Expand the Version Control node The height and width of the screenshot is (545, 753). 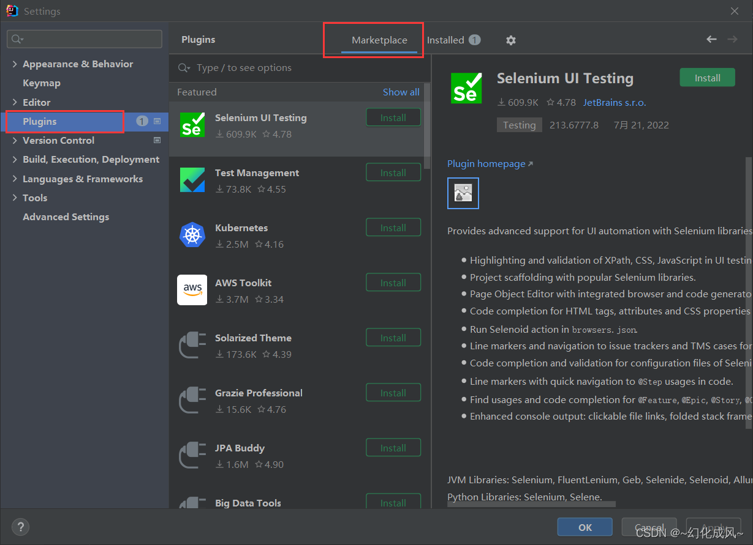pyautogui.click(x=15, y=140)
